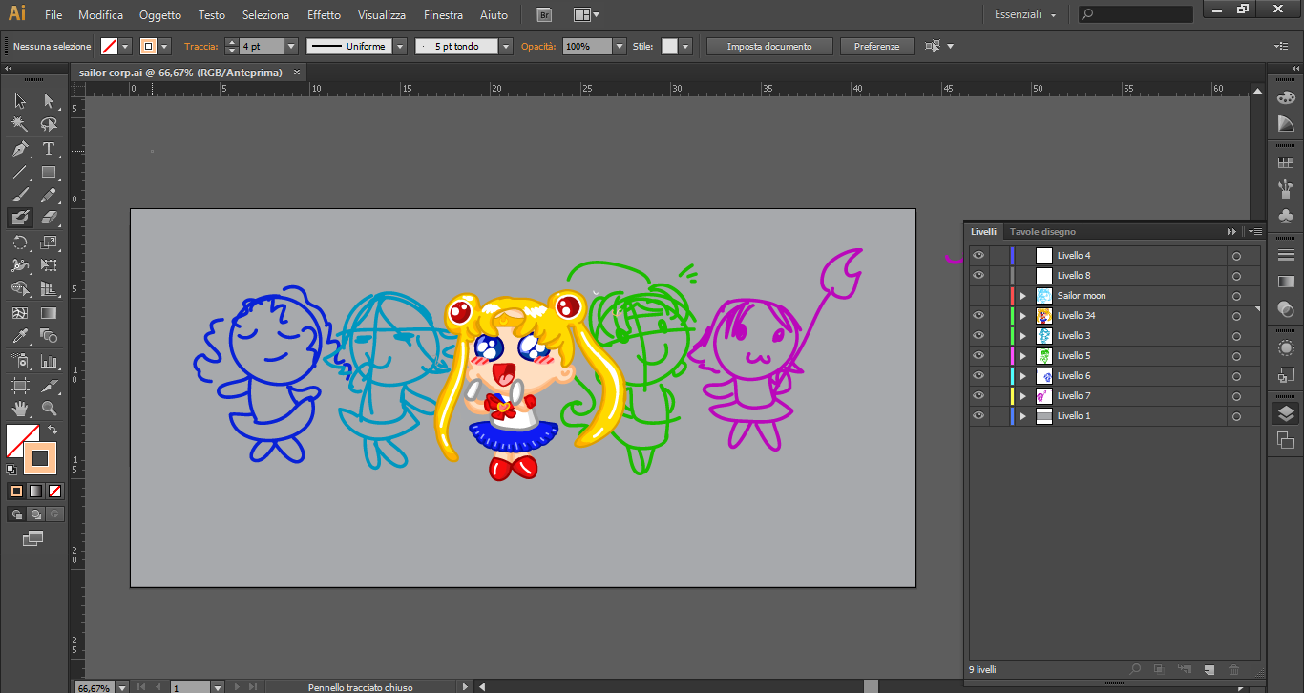Open the Layers panel icon in dock
Screen dimensions: 1304x693
pos(1286,413)
